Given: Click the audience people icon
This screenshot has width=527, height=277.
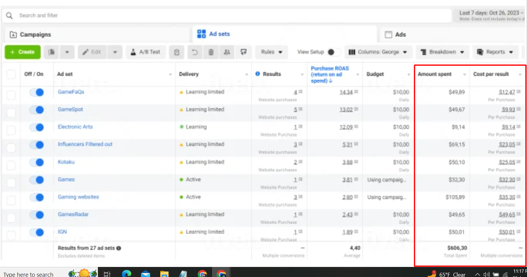Looking at the screenshot, I should click(x=227, y=52).
